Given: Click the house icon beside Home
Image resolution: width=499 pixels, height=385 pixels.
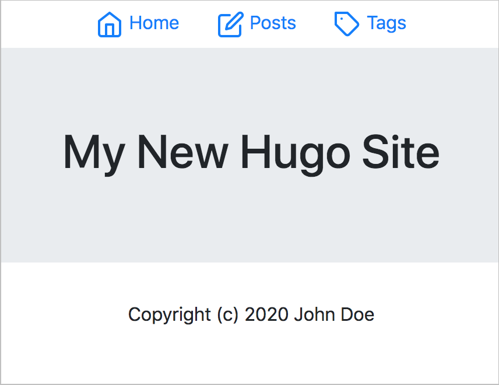Looking at the screenshot, I should [110, 24].
